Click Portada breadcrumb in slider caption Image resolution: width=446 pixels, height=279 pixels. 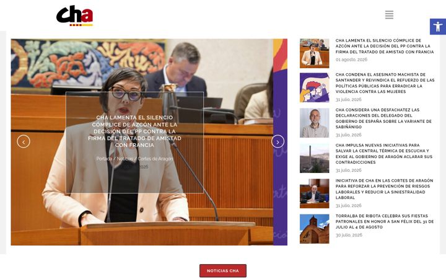click(x=104, y=159)
